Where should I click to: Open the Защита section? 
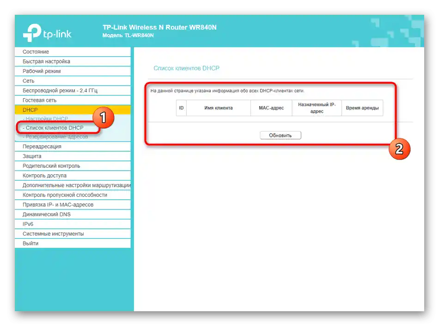(x=73, y=156)
